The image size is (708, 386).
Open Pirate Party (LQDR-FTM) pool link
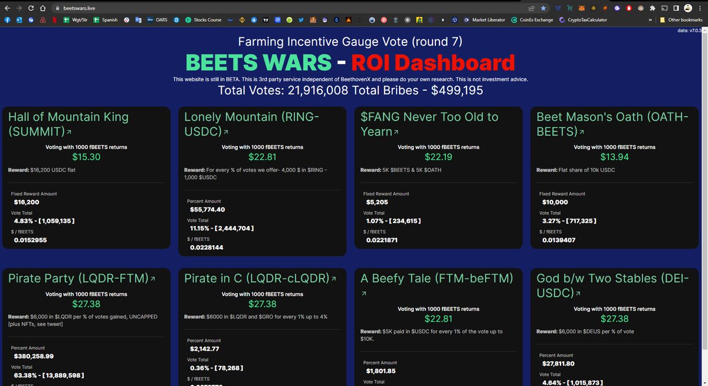(81, 278)
